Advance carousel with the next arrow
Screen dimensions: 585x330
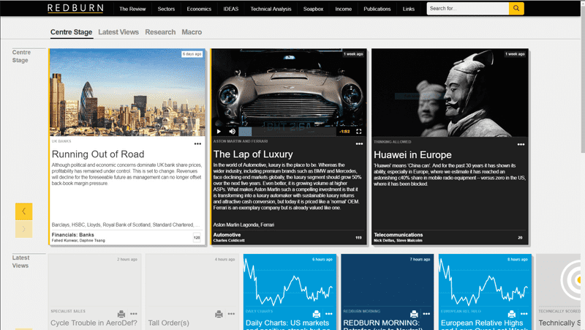point(24,229)
